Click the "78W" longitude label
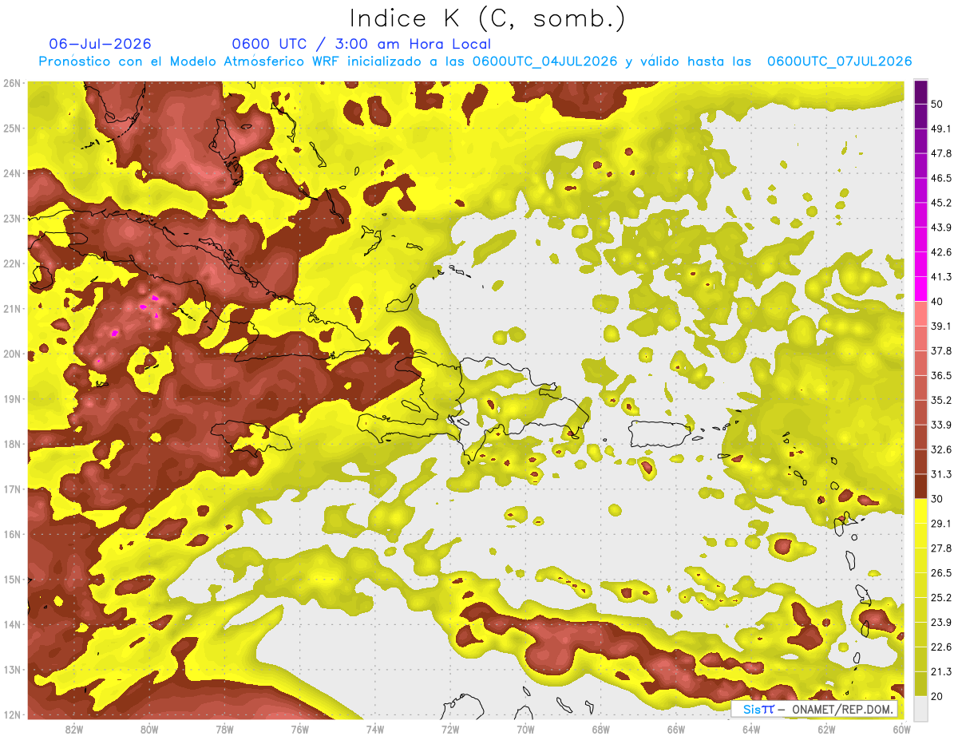 point(224,730)
